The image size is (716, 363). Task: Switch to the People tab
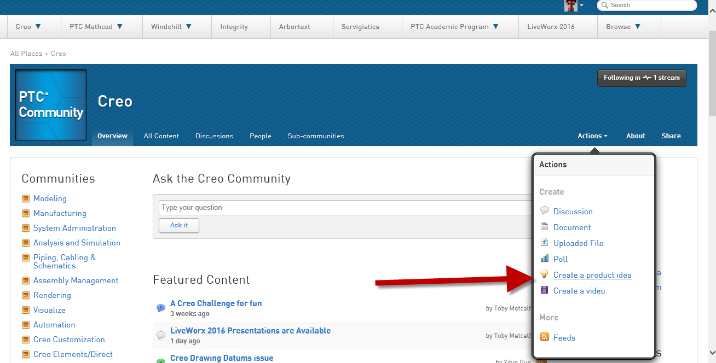click(x=261, y=136)
